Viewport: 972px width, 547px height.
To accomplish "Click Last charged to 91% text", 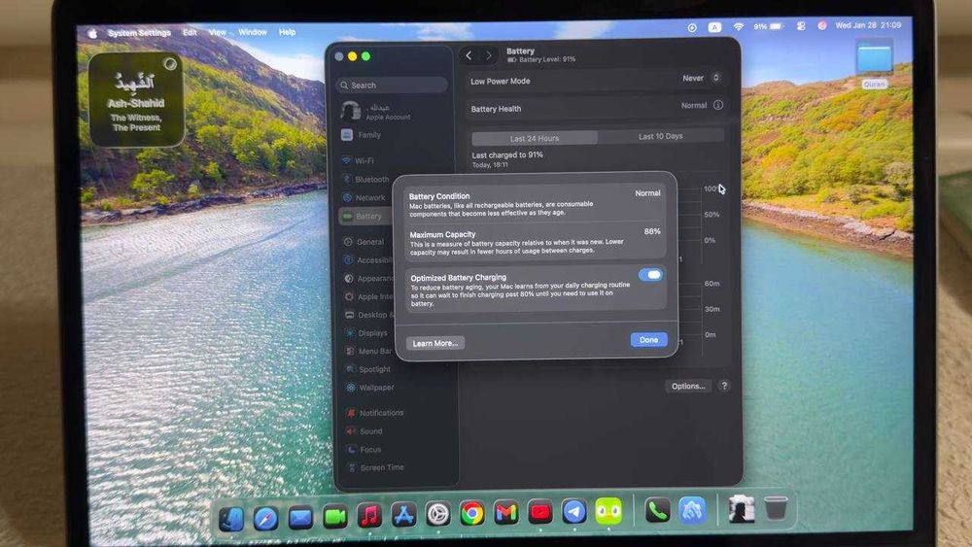I will [x=507, y=154].
